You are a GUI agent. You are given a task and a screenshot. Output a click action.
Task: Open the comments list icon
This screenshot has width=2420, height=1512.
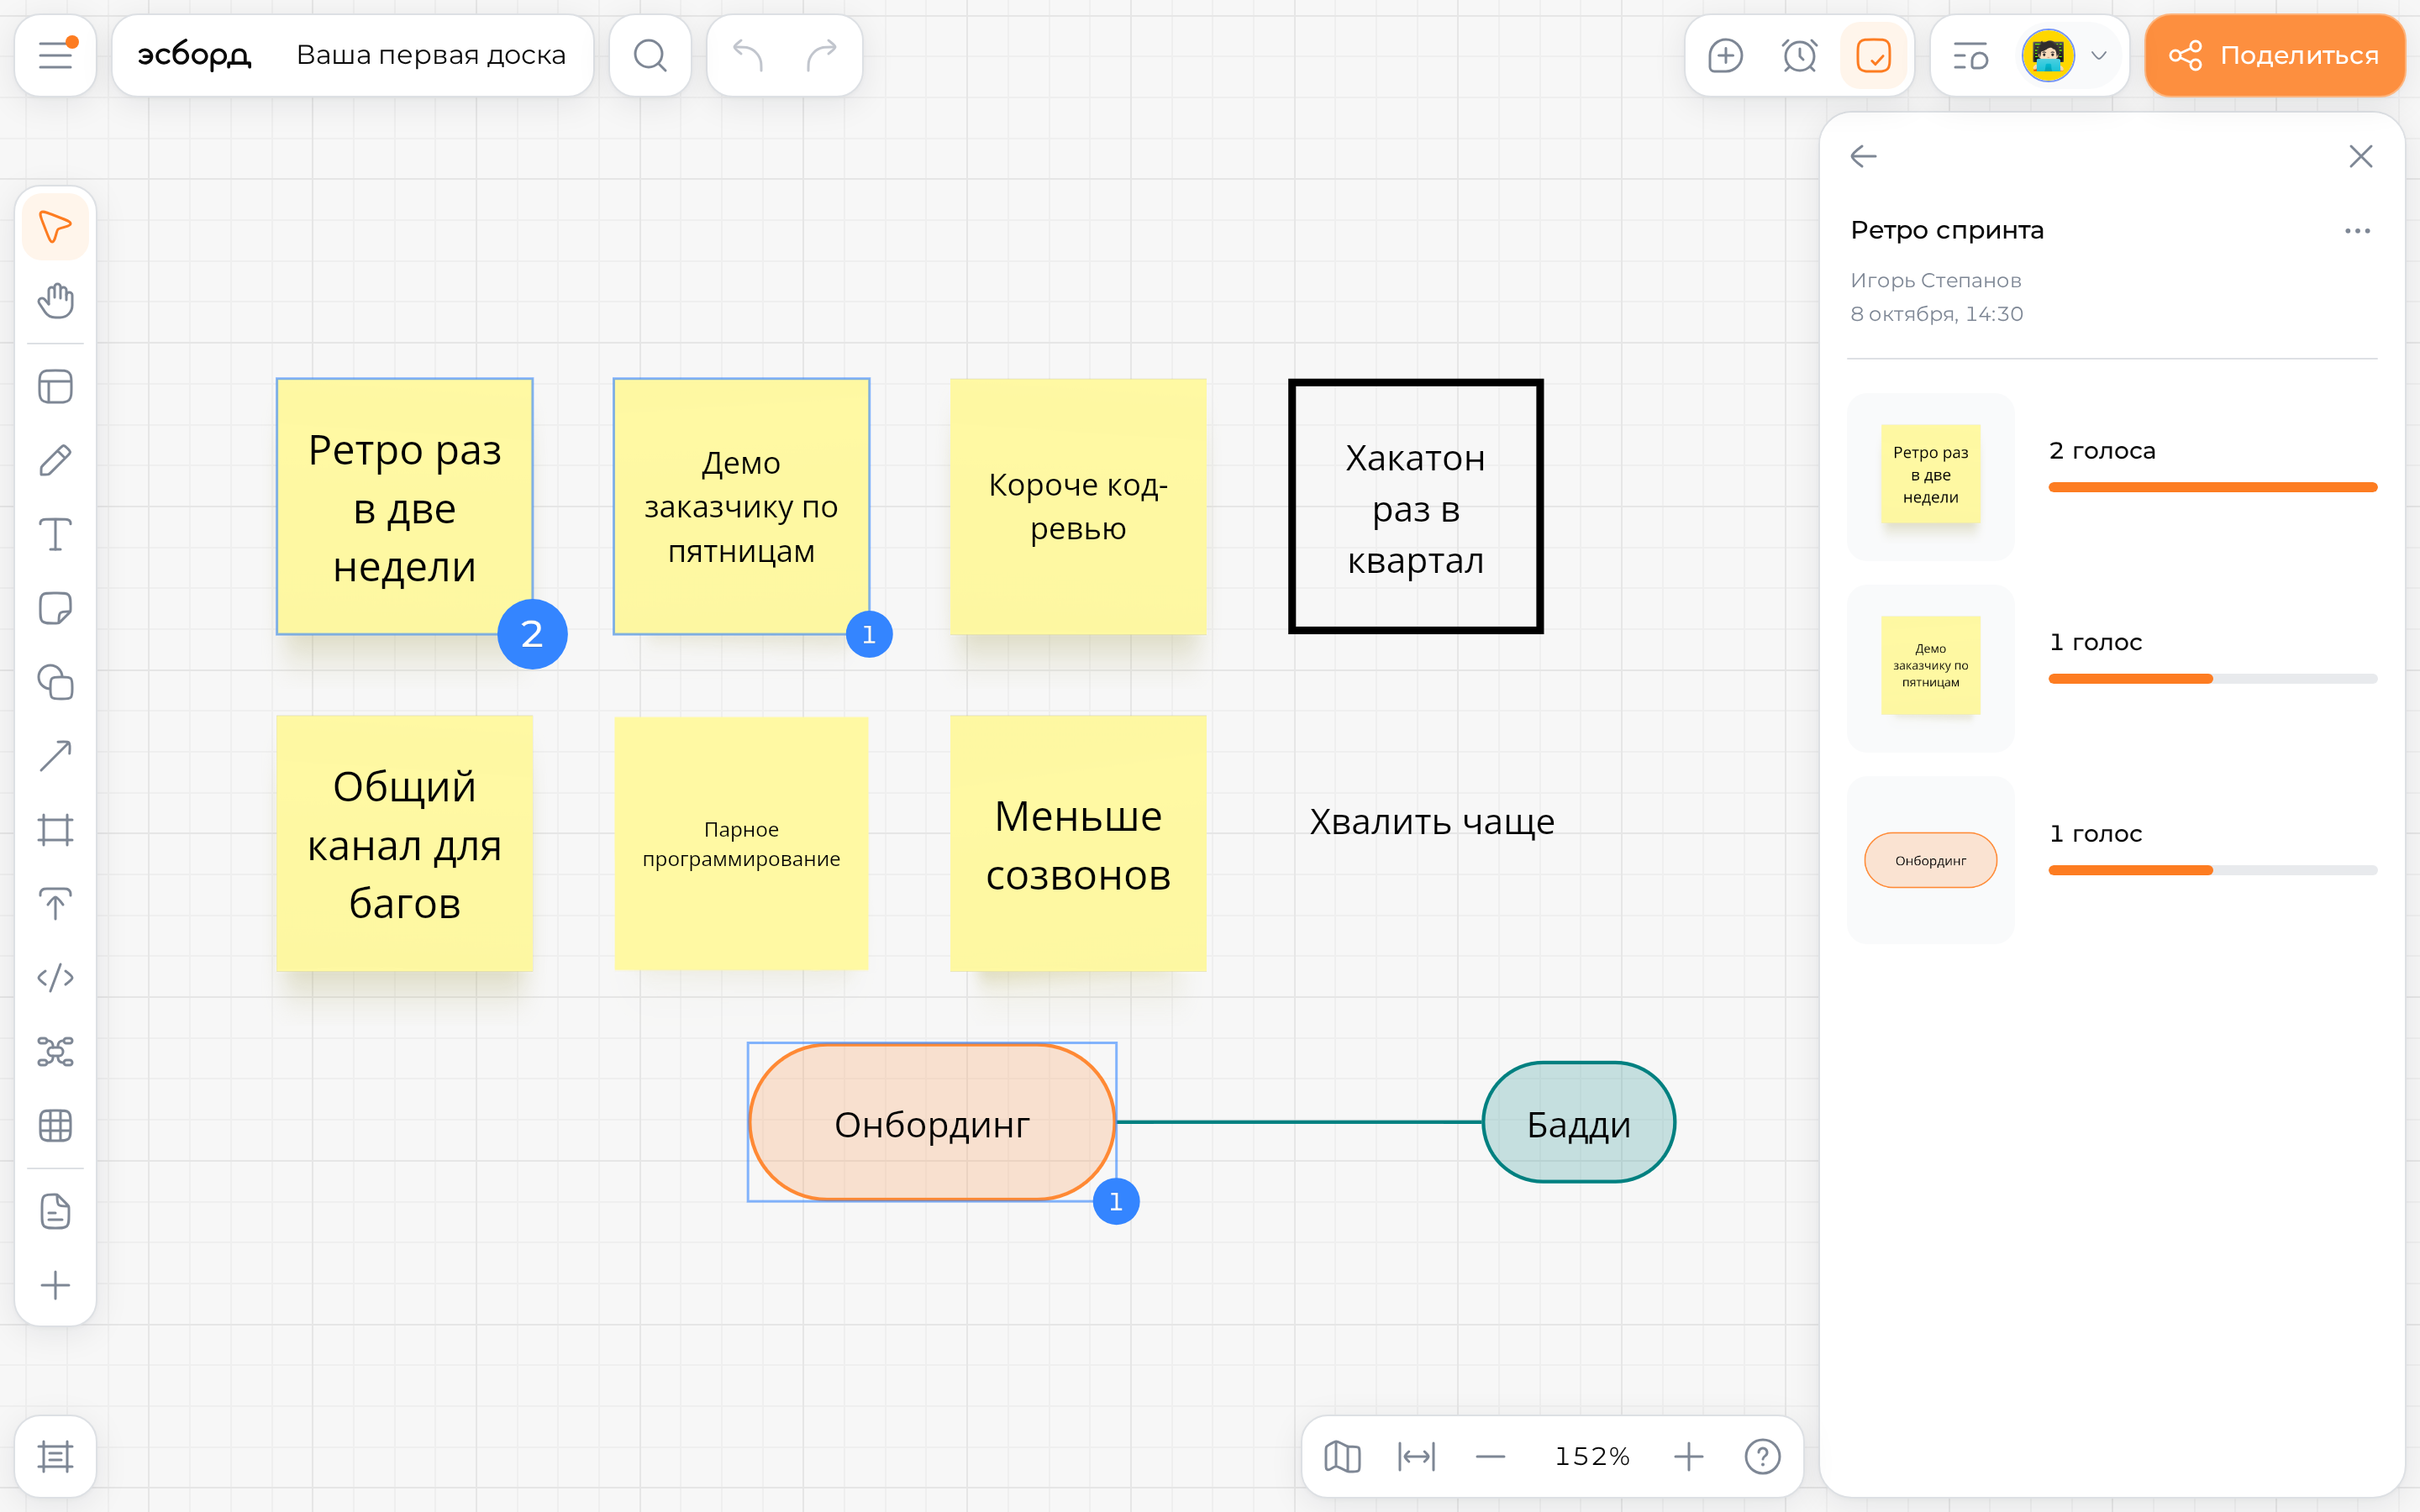click(x=1970, y=55)
